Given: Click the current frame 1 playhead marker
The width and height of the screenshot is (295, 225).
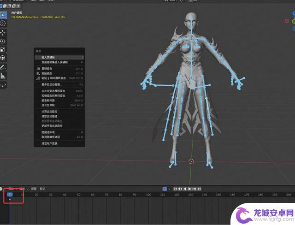Looking at the screenshot, I should click(10, 195).
